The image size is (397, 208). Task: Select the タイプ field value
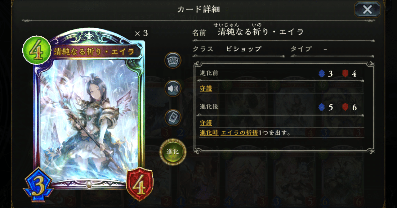click(x=325, y=49)
